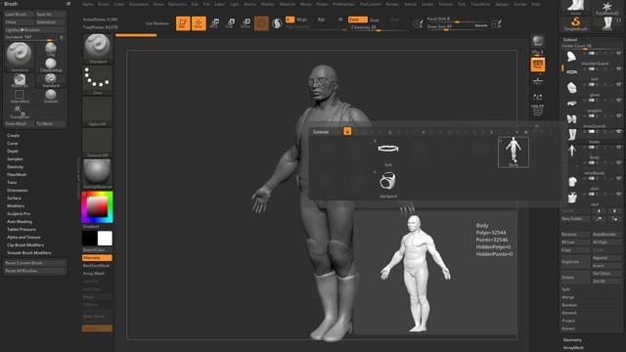This screenshot has height=352, width=626.
Task: Open the material sphere selector
Action: [x=97, y=174]
